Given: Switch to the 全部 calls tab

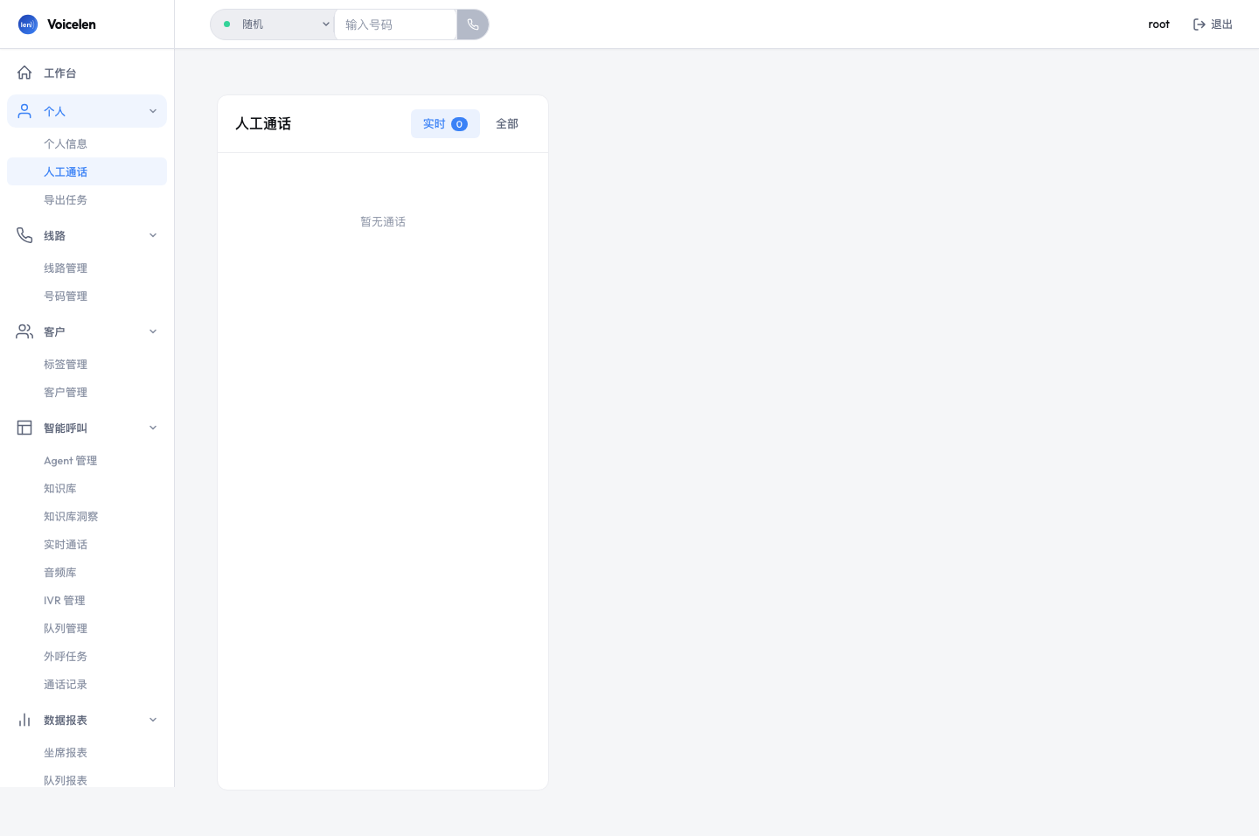Looking at the screenshot, I should (507, 124).
